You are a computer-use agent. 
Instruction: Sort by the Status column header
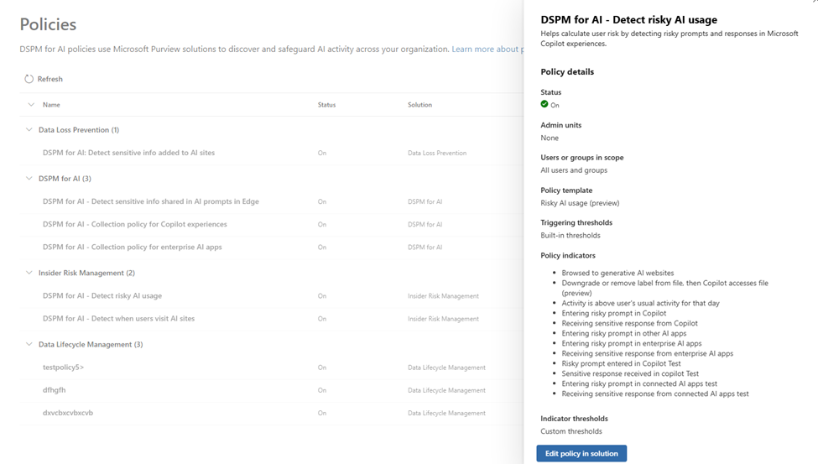click(x=326, y=105)
